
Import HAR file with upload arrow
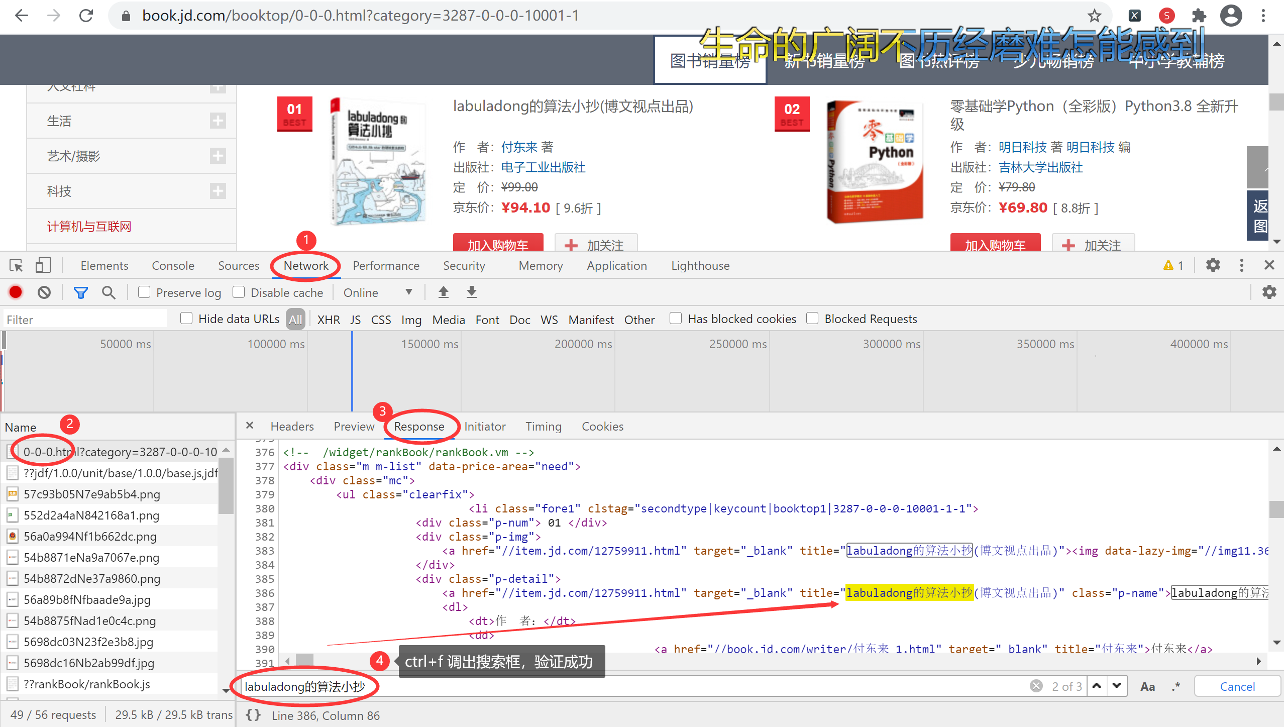[443, 292]
